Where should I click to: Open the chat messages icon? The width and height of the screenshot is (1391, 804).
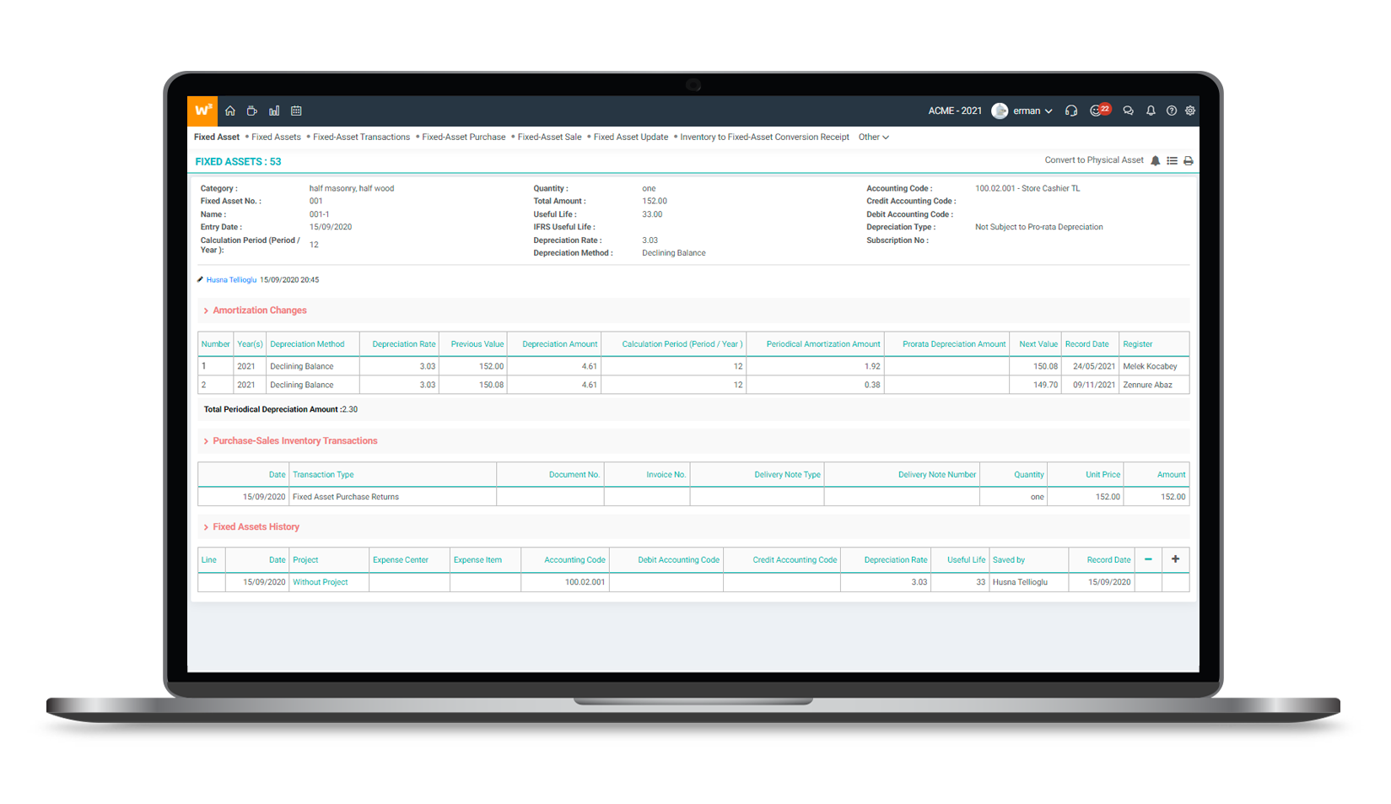click(1128, 111)
